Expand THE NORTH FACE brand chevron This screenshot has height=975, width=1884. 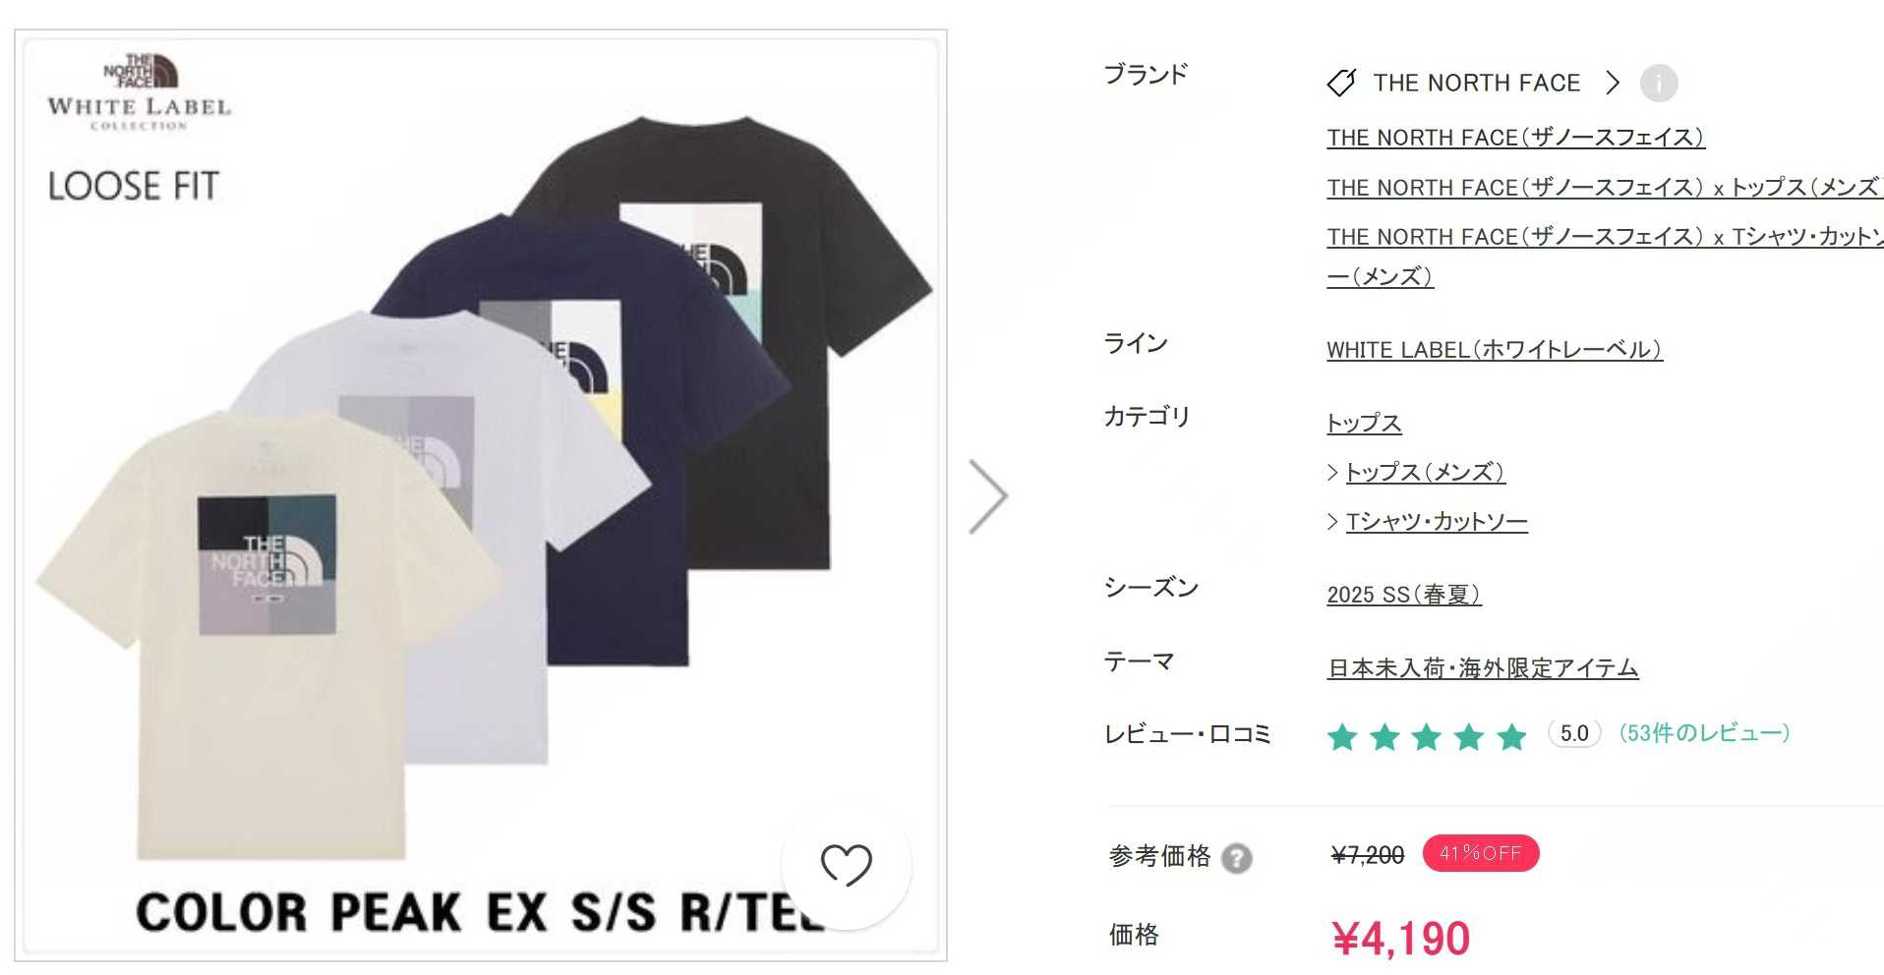[x=1612, y=83]
